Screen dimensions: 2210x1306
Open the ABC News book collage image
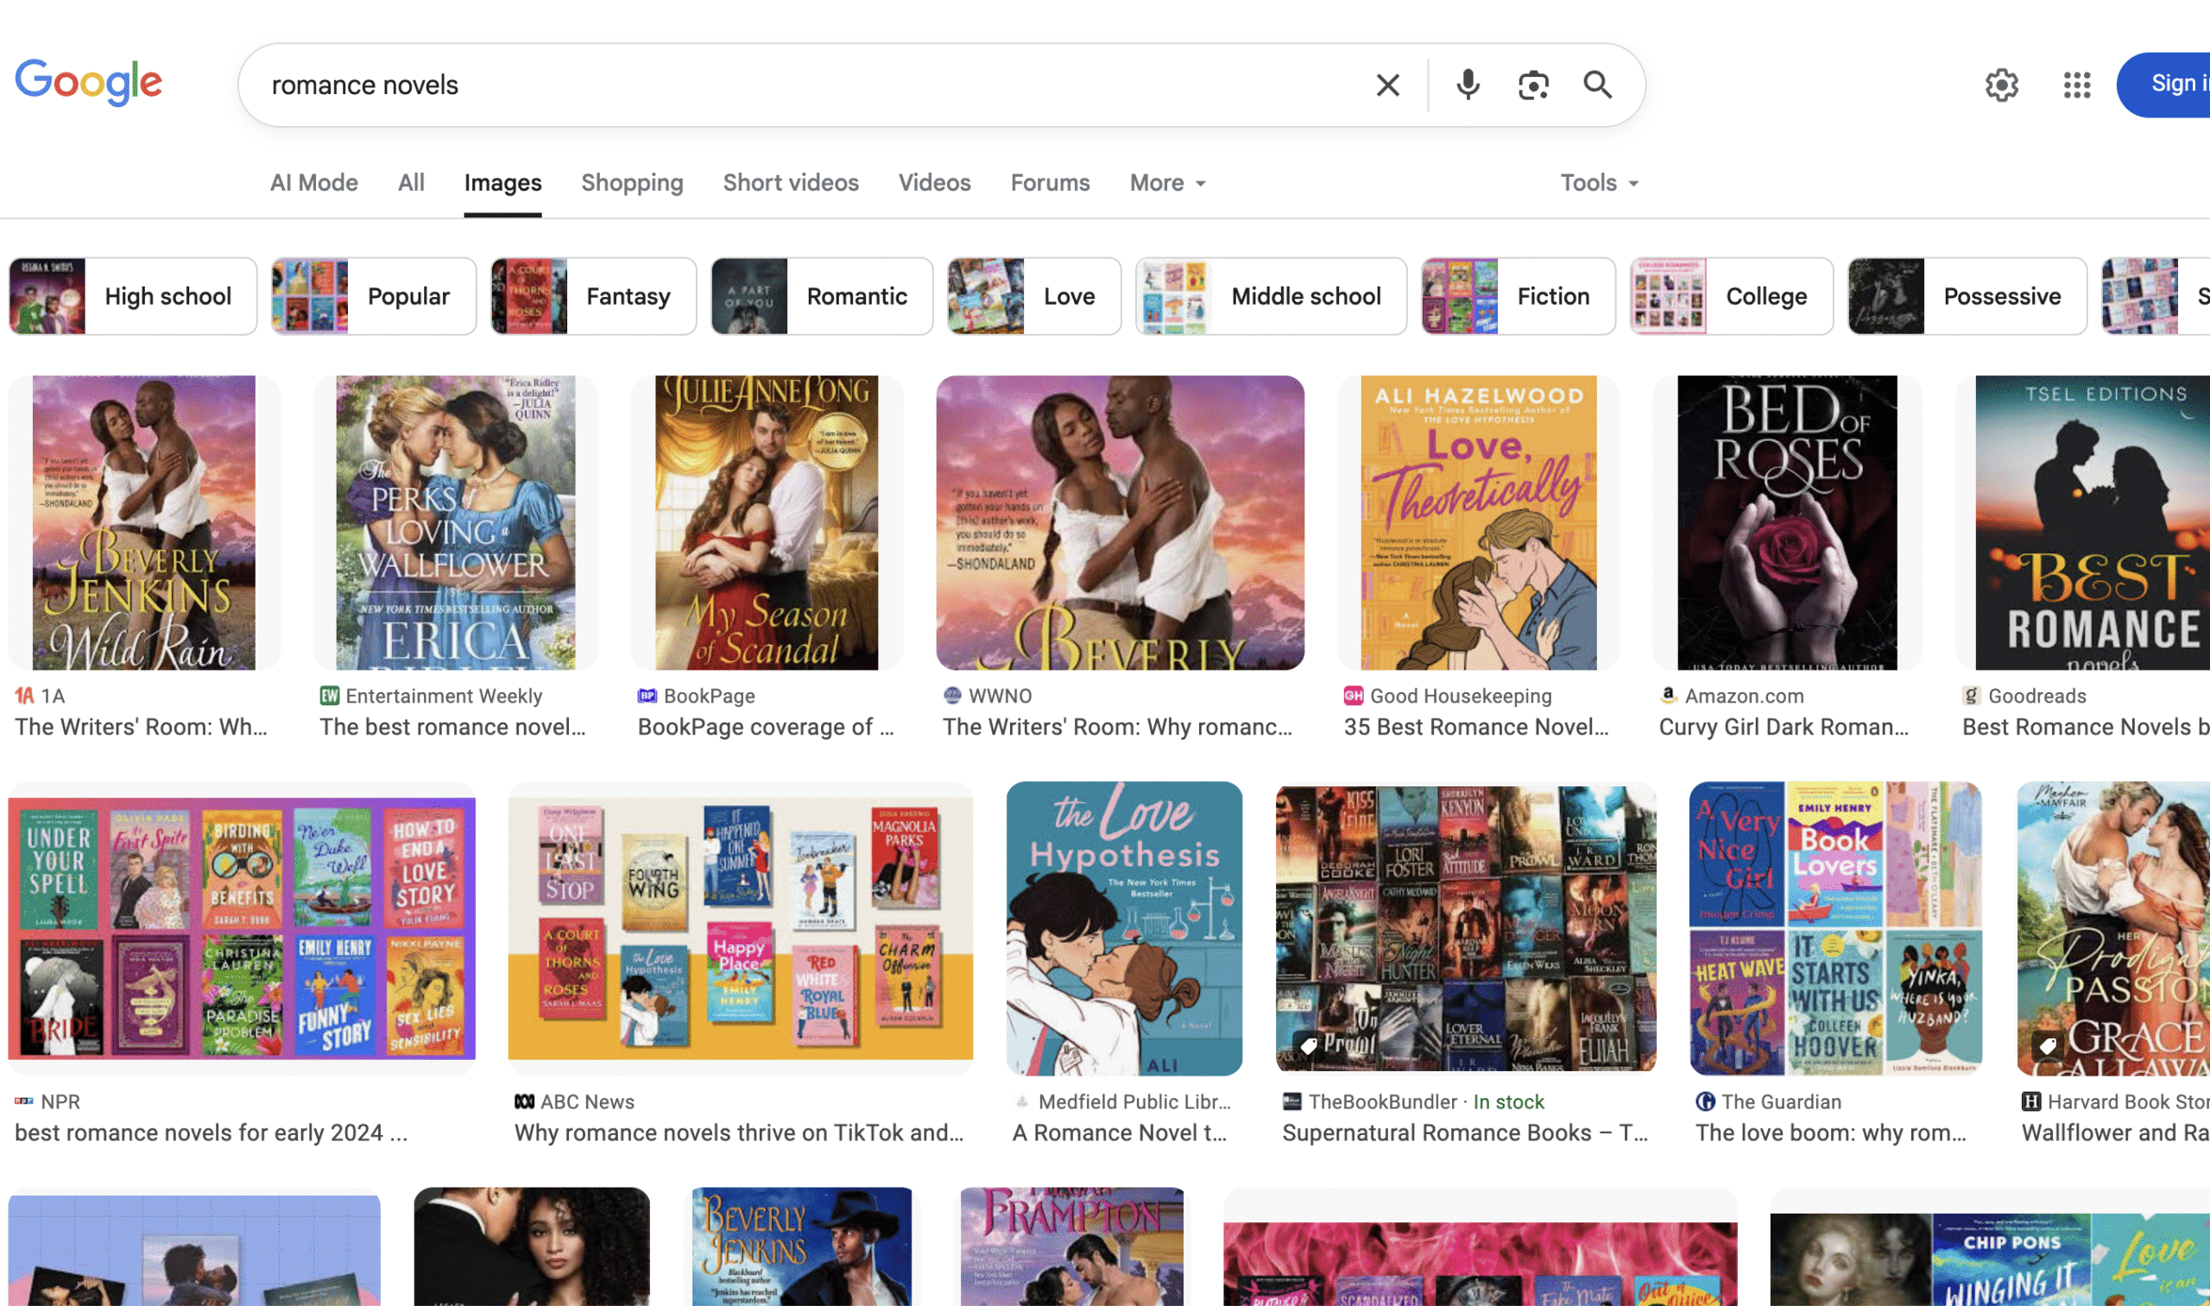pos(740,929)
